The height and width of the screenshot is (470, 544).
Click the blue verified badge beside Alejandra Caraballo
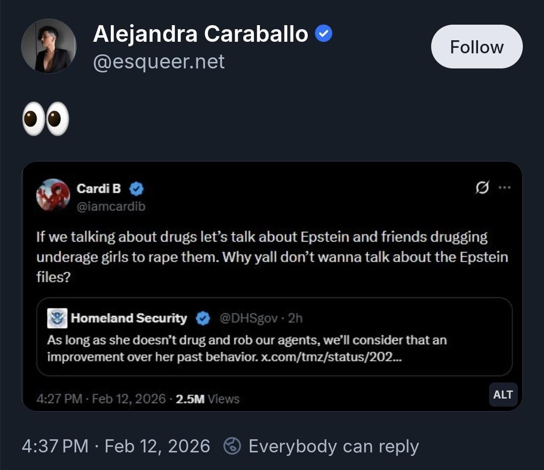coord(323,34)
